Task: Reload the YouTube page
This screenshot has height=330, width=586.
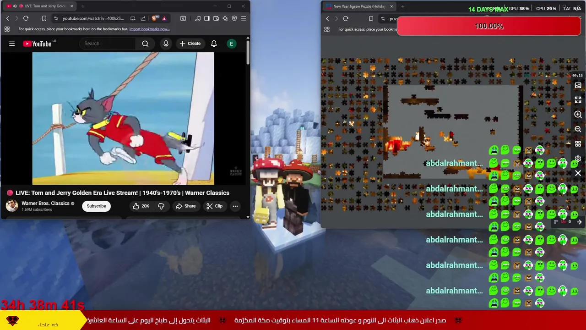Action: (x=26, y=18)
